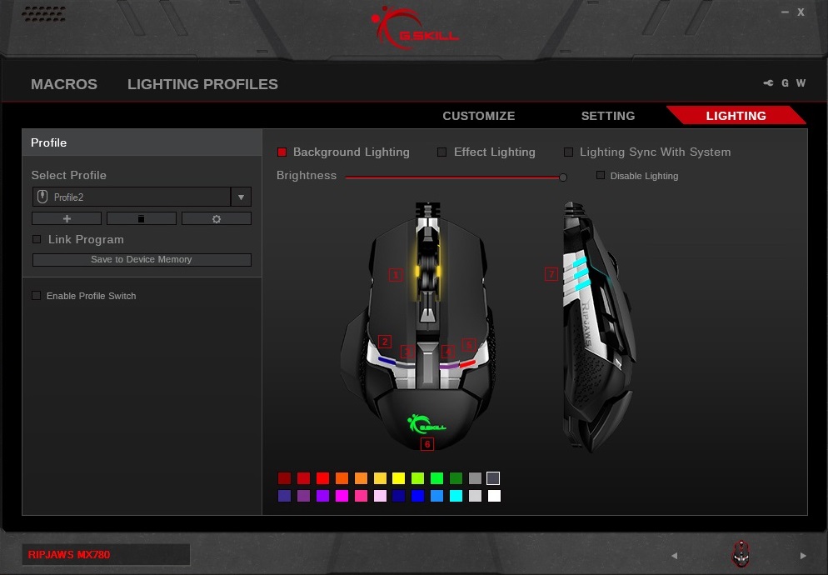Viewport: 828px width, 575px height.
Task: Open the Select Profile dropdown arrow
Action: (241, 197)
